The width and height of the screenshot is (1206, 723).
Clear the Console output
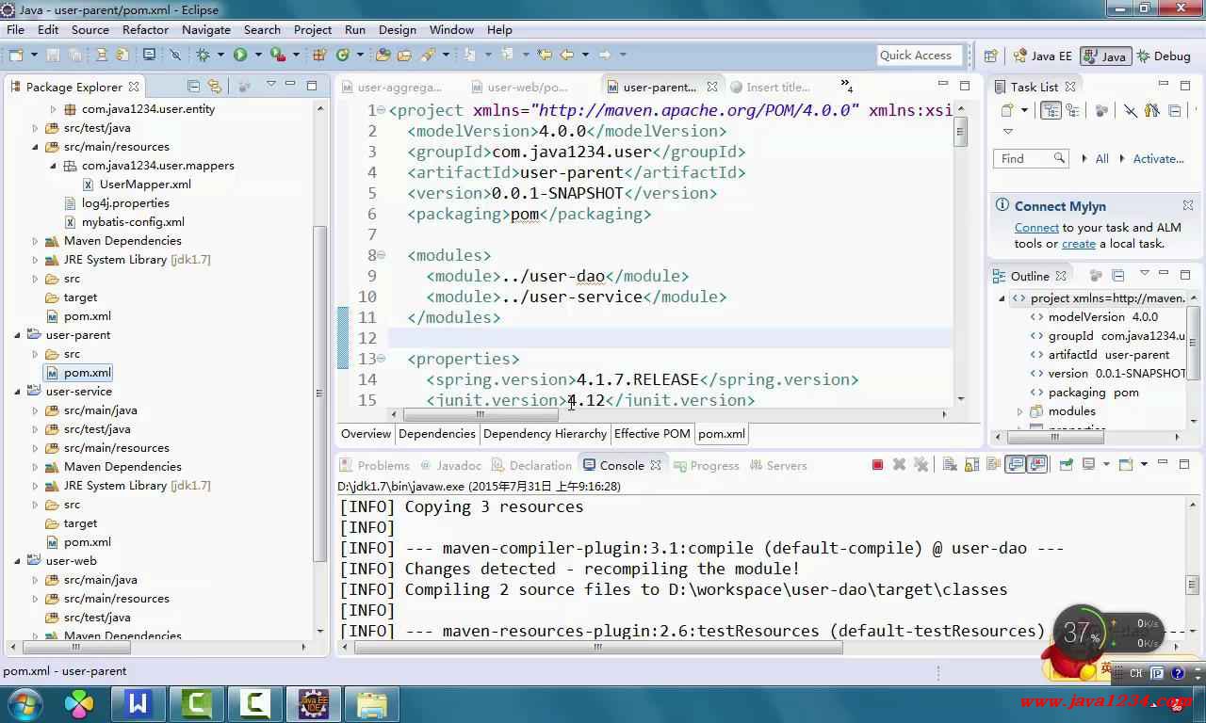(949, 465)
